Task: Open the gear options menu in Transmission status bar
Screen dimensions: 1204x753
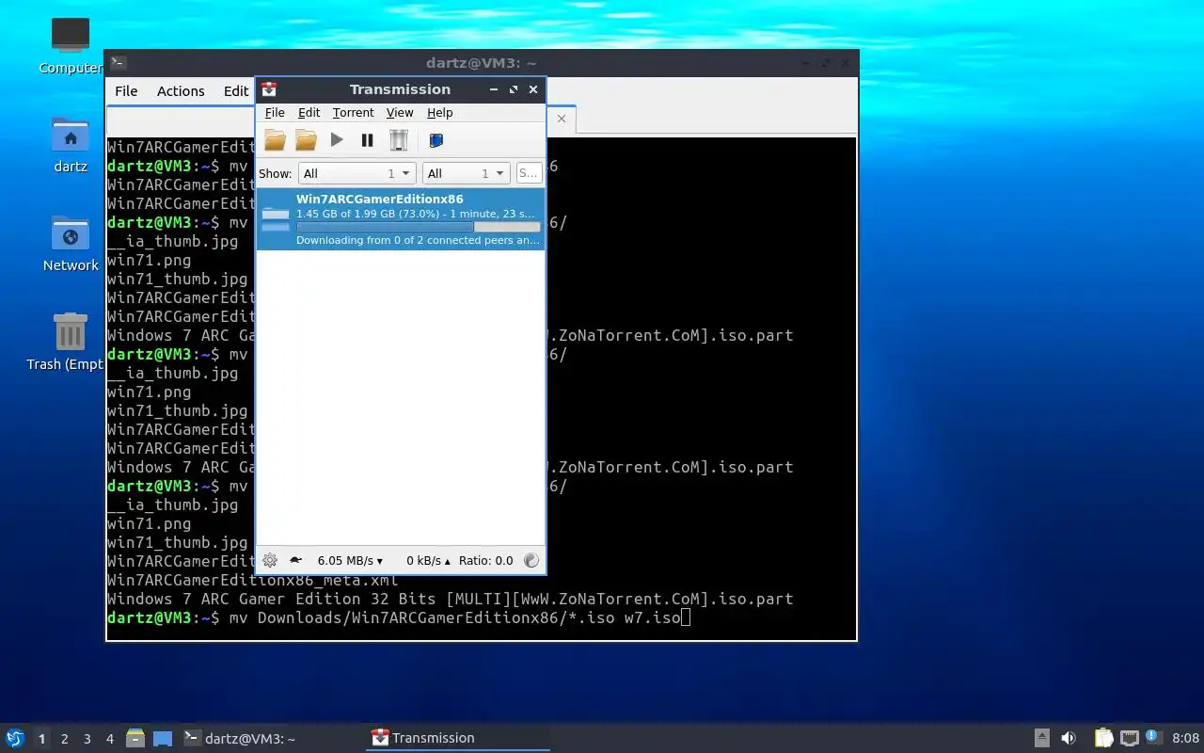Action: point(270,560)
